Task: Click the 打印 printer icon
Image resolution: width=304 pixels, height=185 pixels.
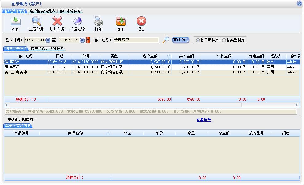Action: pyautogui.click(x=98, y=22)
